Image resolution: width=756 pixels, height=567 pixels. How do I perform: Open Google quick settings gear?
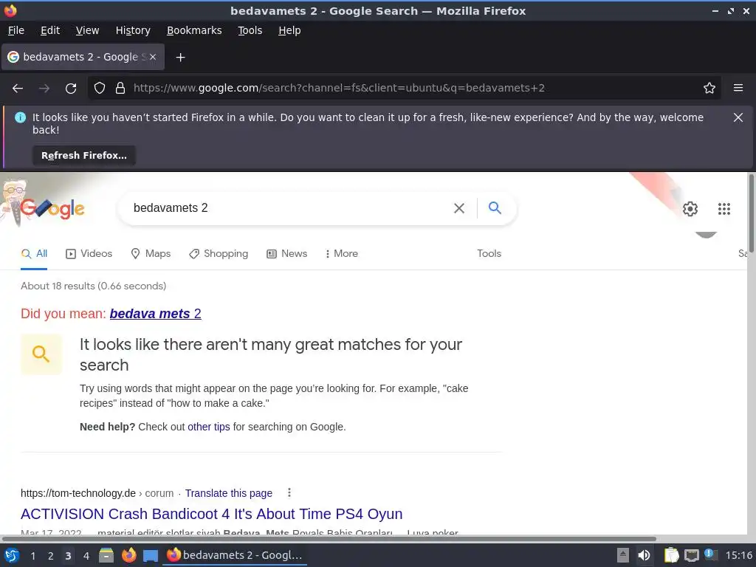click(x=690, y=209)
